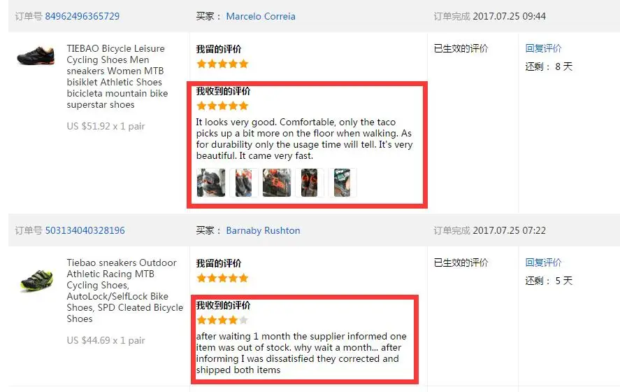
Task: Open order number 503134040328196 link
Action: coord(85,230)
